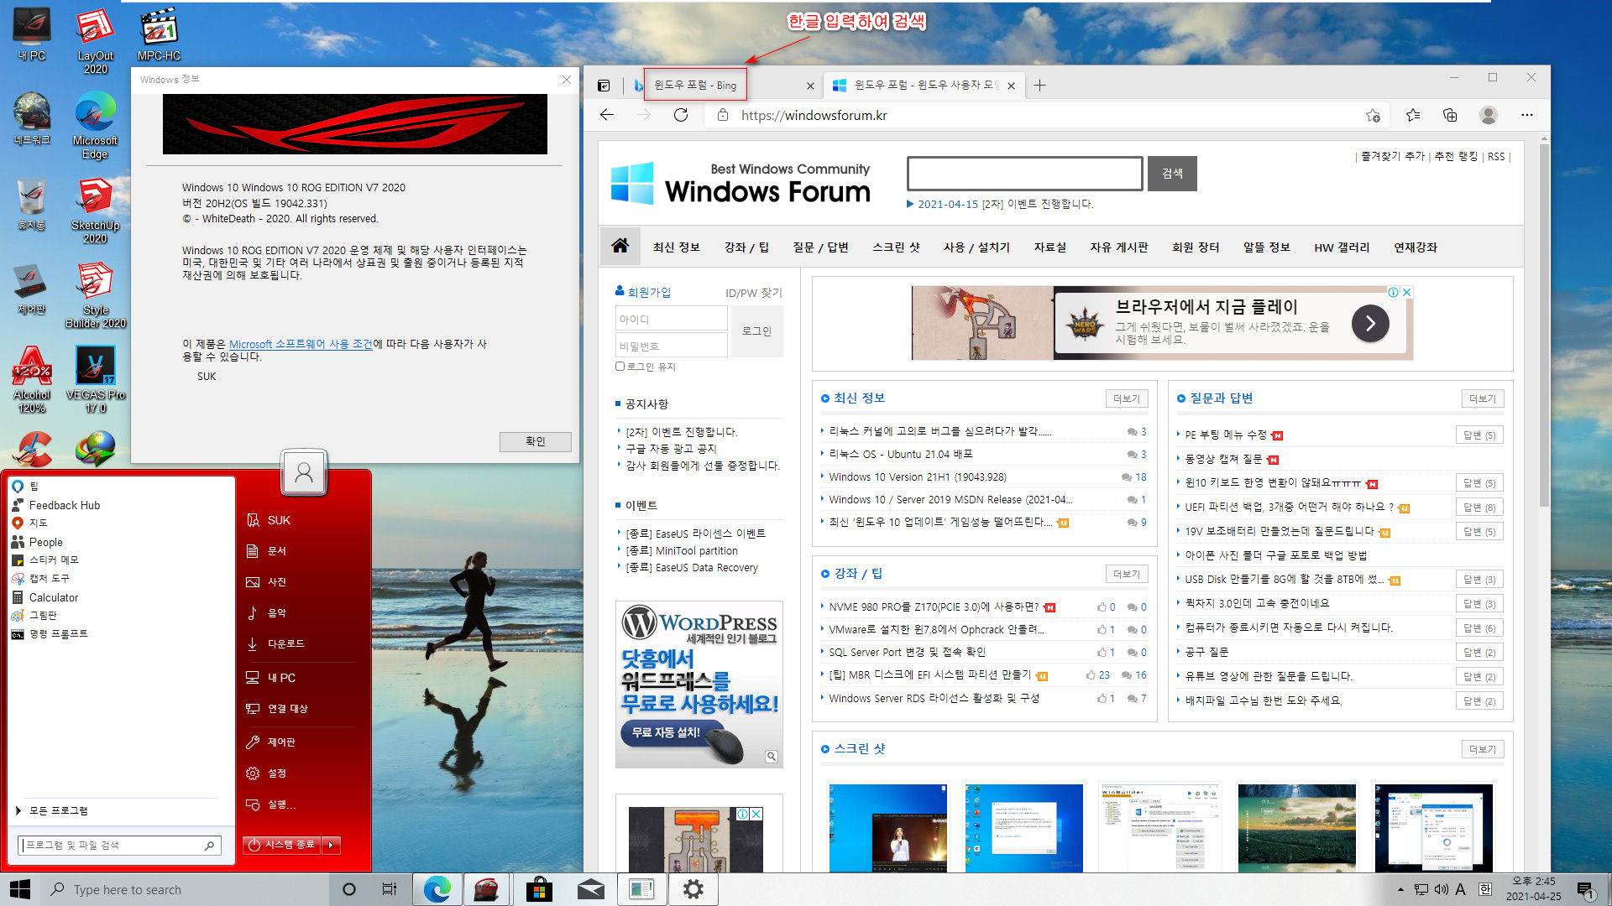The width and height of the screenshot is (1612, 906).
Task: Open 질문 / 답변 nav menu
Action: [820, 247]
